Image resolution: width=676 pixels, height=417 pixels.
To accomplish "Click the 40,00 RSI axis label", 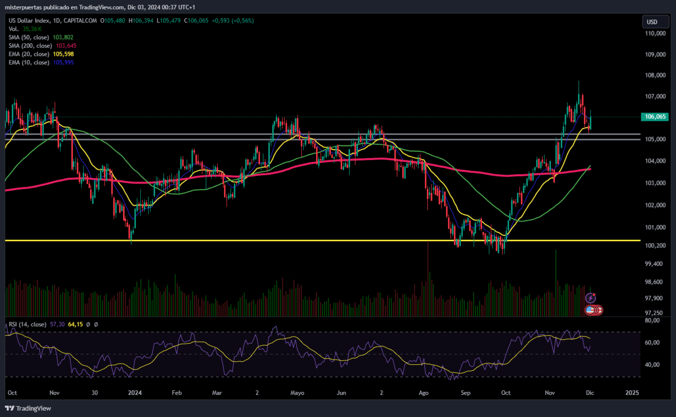I will 651,365.
